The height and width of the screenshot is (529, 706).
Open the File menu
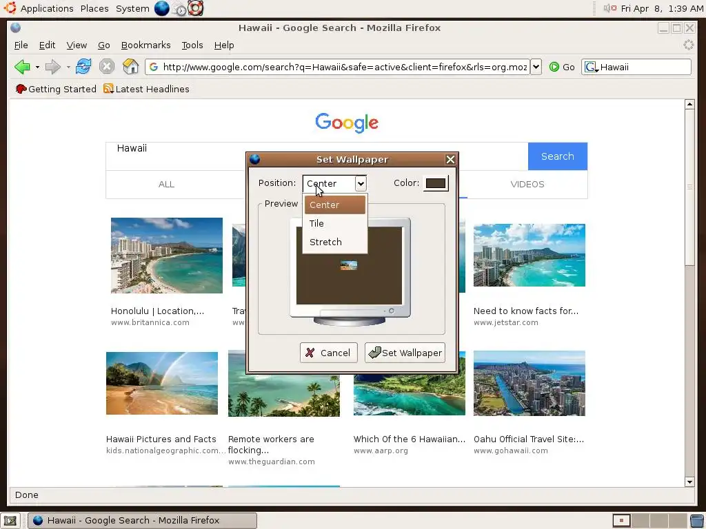pyautogui.click(x=21, y=45)
